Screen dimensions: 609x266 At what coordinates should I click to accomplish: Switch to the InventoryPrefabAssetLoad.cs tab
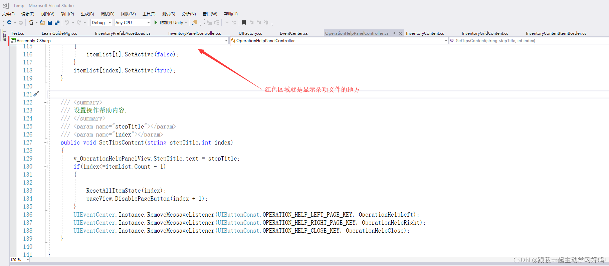[x=123, y=33]
